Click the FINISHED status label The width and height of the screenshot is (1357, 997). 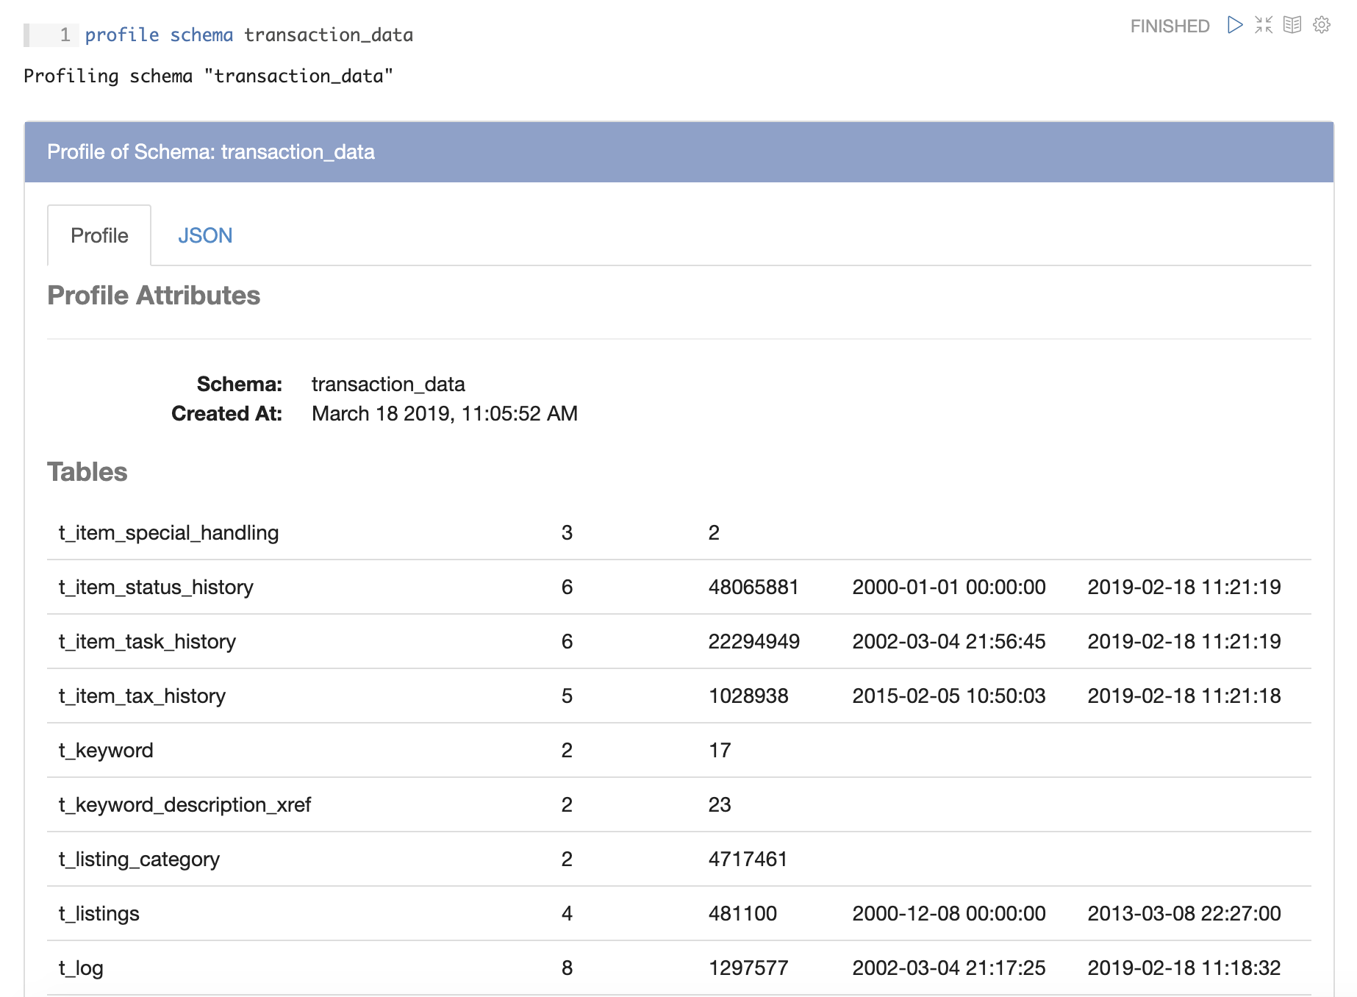(1170, 26)
